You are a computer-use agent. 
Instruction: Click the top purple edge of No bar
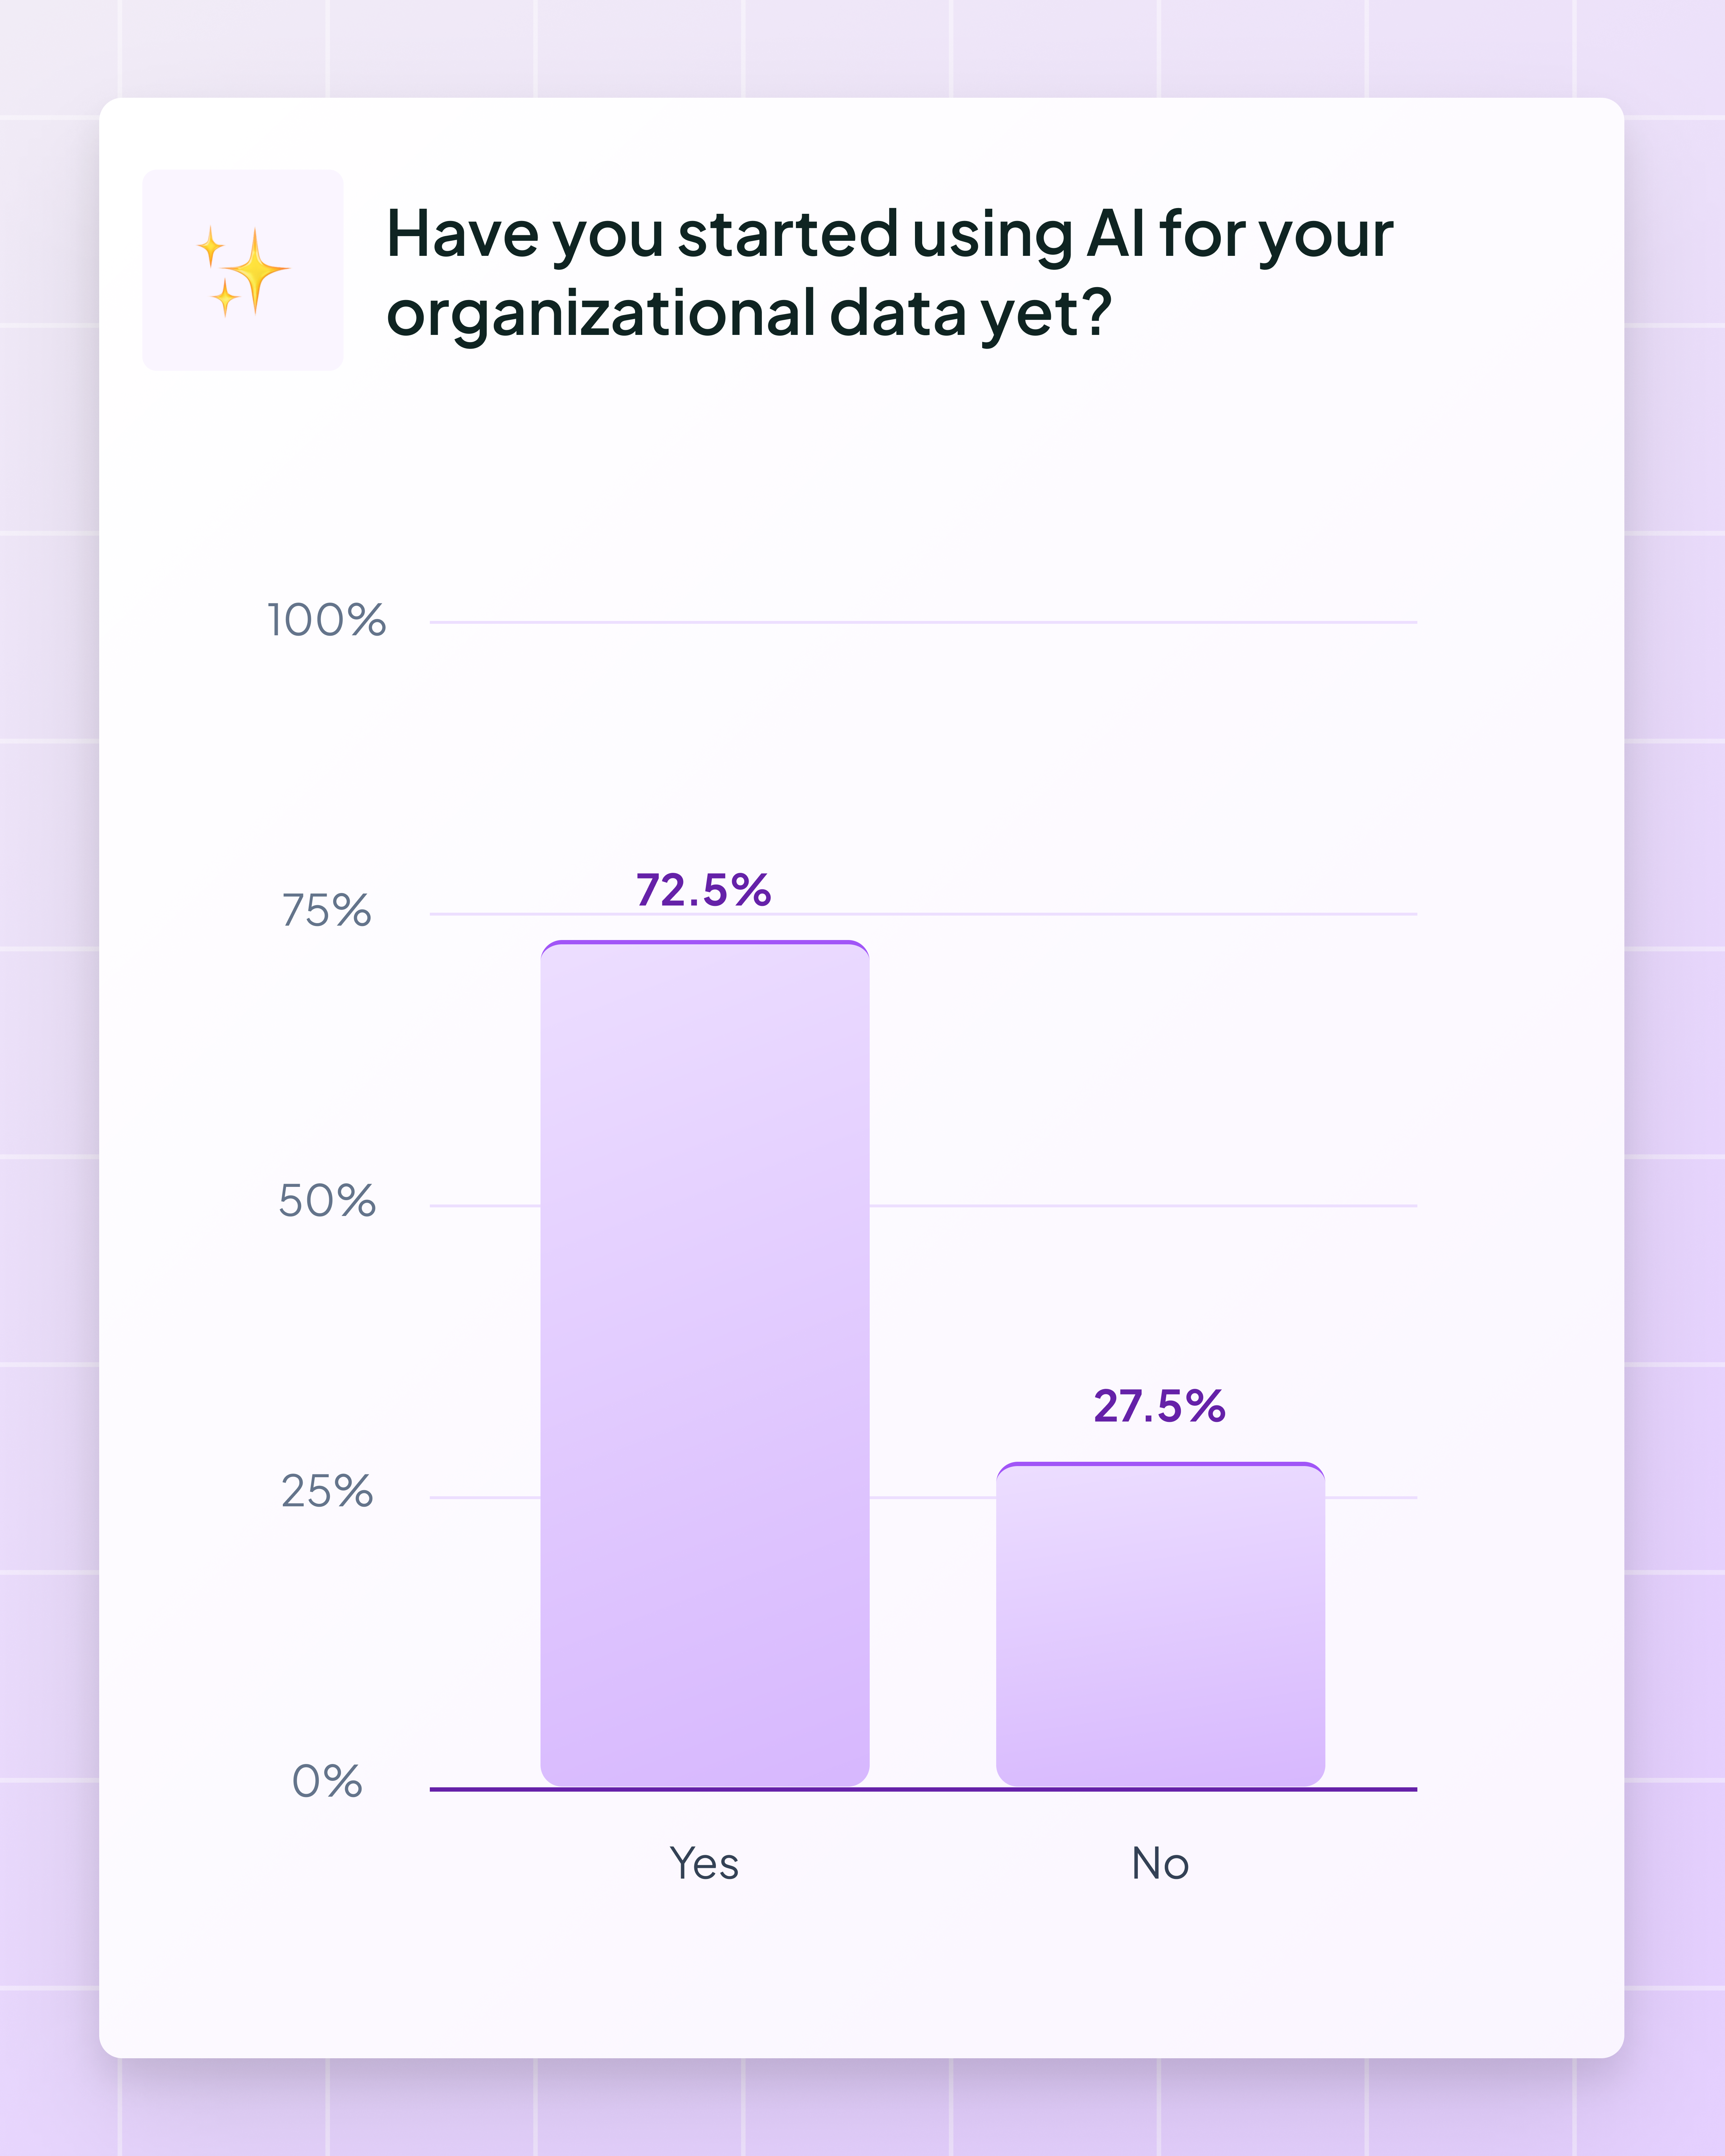[1160, 1464]
